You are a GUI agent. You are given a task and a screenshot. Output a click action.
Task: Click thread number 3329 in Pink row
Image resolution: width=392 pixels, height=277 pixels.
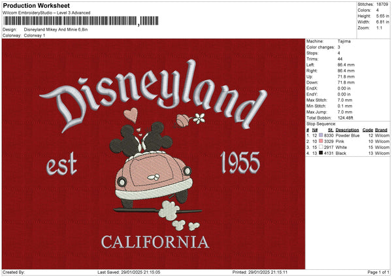pos(329,142)
